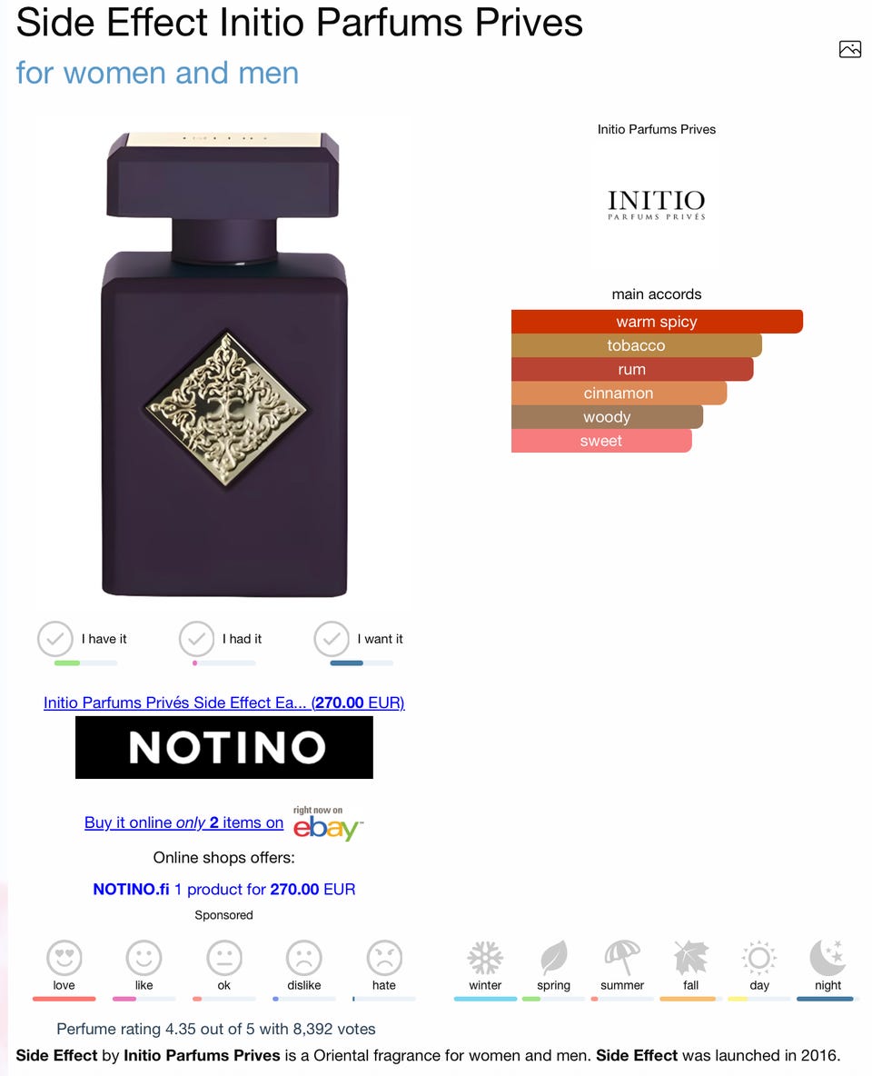Pick the winter snowflake icon

click(x=485, y=957)
